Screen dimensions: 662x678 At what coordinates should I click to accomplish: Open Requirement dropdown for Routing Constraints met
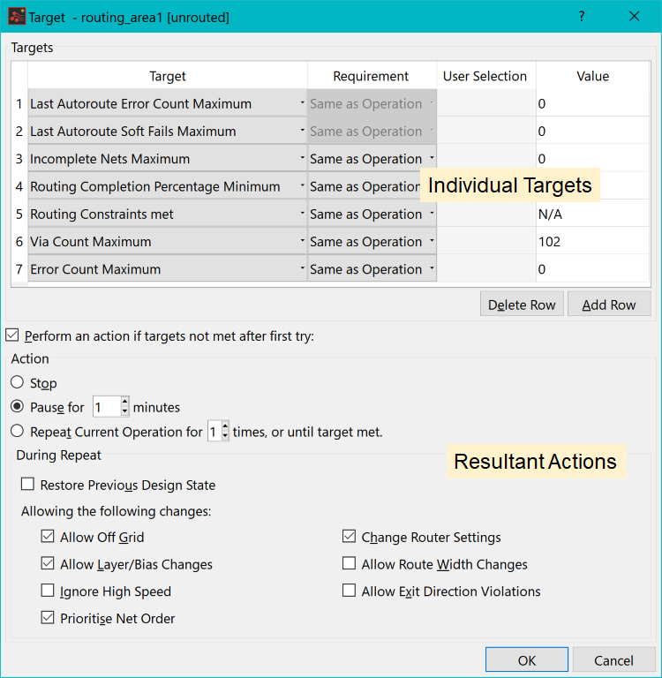click(372, 214)
